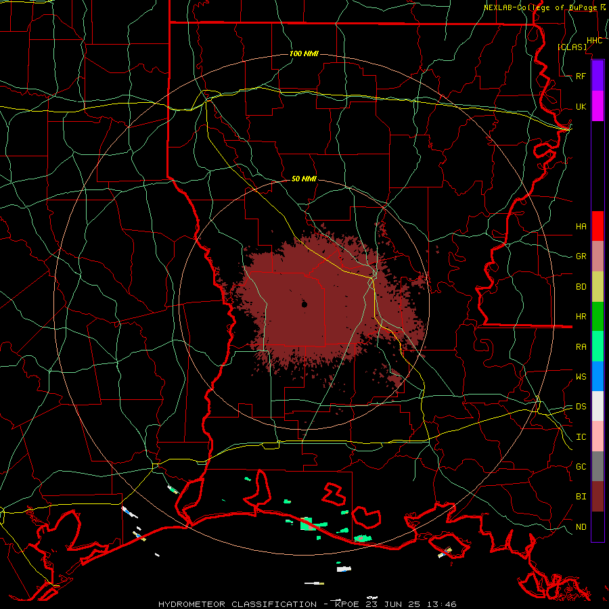This screenshot has height=609, width=609.
Task: Click the white DS legend color swatch
Action: 597,406
